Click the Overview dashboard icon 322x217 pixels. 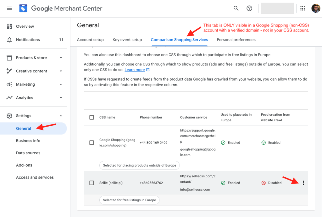(9, 26)
